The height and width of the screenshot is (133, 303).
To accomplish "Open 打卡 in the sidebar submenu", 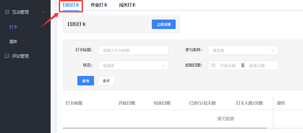I will pos(13,27).
